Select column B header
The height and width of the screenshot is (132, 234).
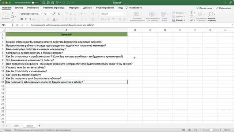(135, 30)
